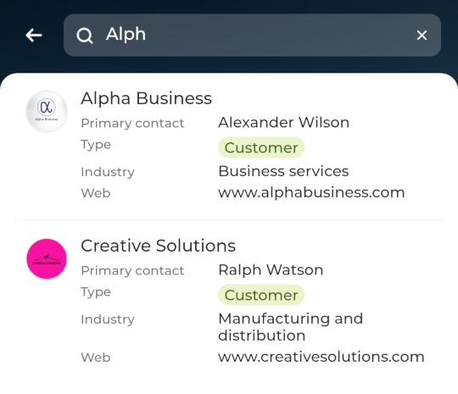Click the search magnifier icon

click(85, 36)
